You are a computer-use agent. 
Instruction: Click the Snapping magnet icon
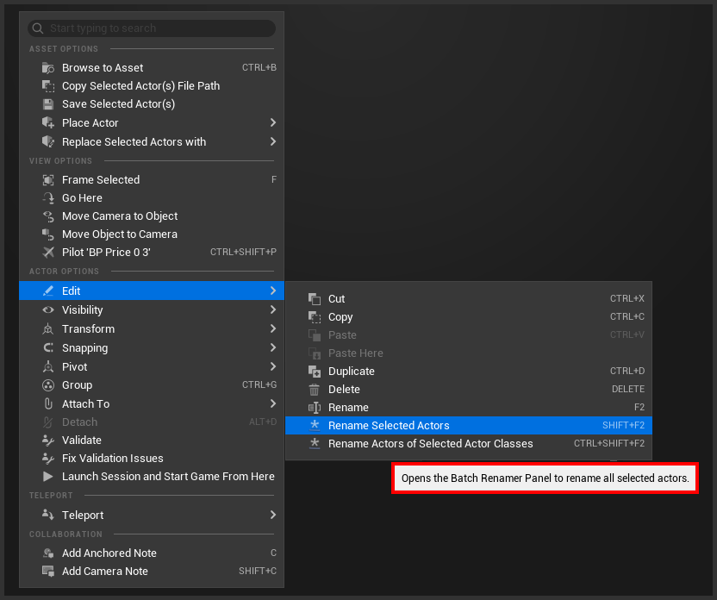point(48,348)
